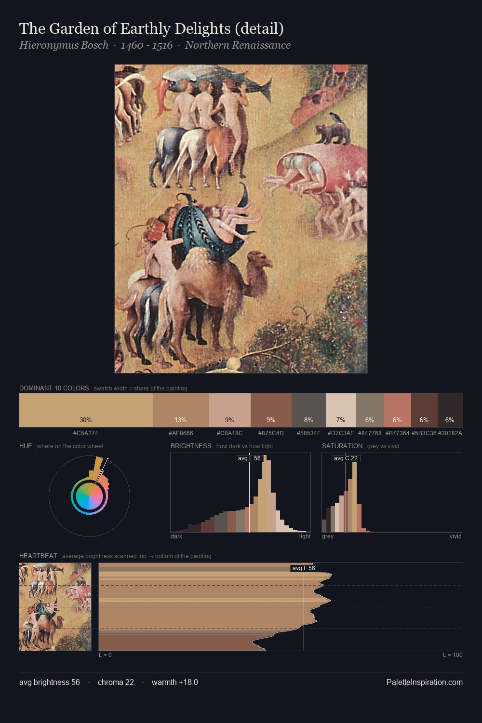Click the #30282A darkest swatch
This screenshot has width=482, height=723.
pyautogui.click(x=450, y=410)
